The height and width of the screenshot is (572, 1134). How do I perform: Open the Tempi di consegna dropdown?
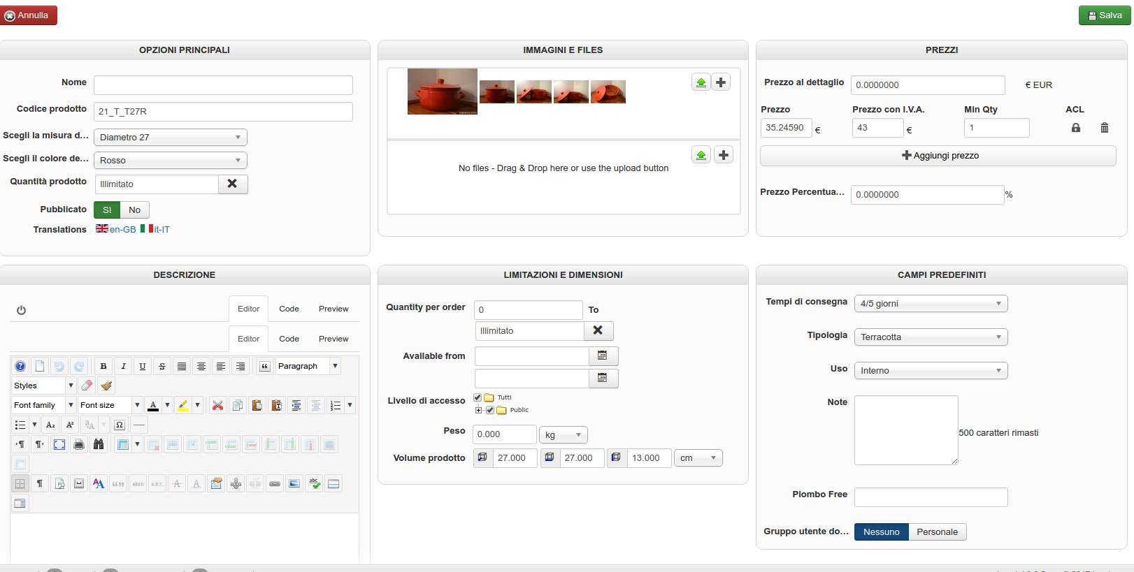pyautogui.click(x=931, y=304)
